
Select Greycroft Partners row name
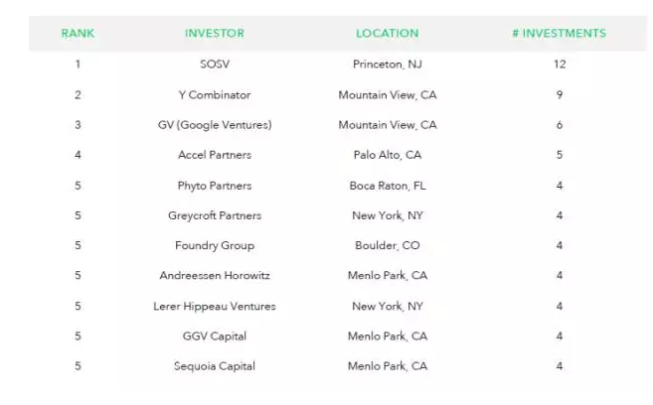coord(215,215)
